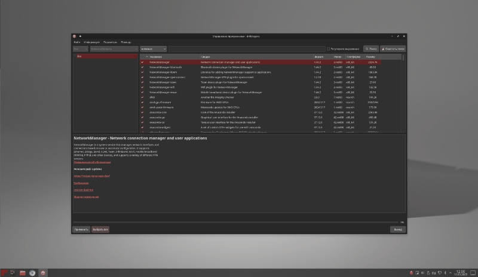
Task: Uncheck the NetworkManager-wwan package checkbox
Action: 142,93
